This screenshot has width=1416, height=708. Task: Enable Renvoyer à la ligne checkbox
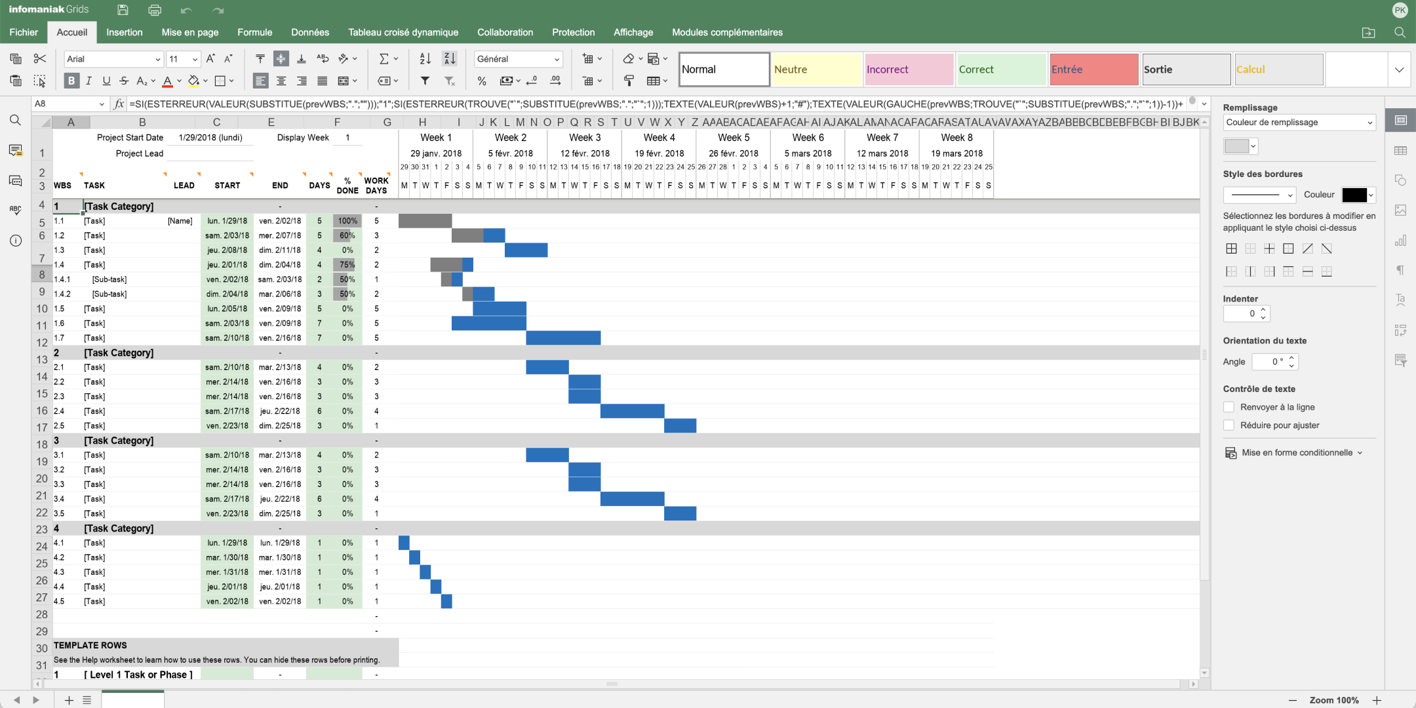coord(1229,407)
